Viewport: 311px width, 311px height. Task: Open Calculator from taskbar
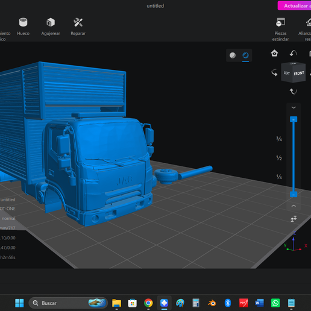click(x=196, y=303)
